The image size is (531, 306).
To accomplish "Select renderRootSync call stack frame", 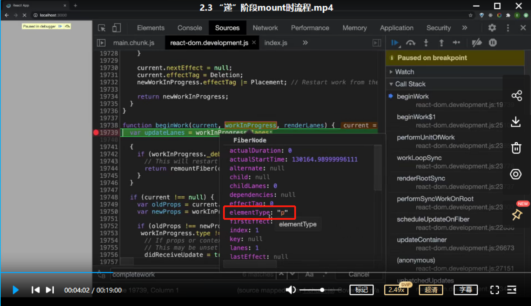I will [421, 178].
